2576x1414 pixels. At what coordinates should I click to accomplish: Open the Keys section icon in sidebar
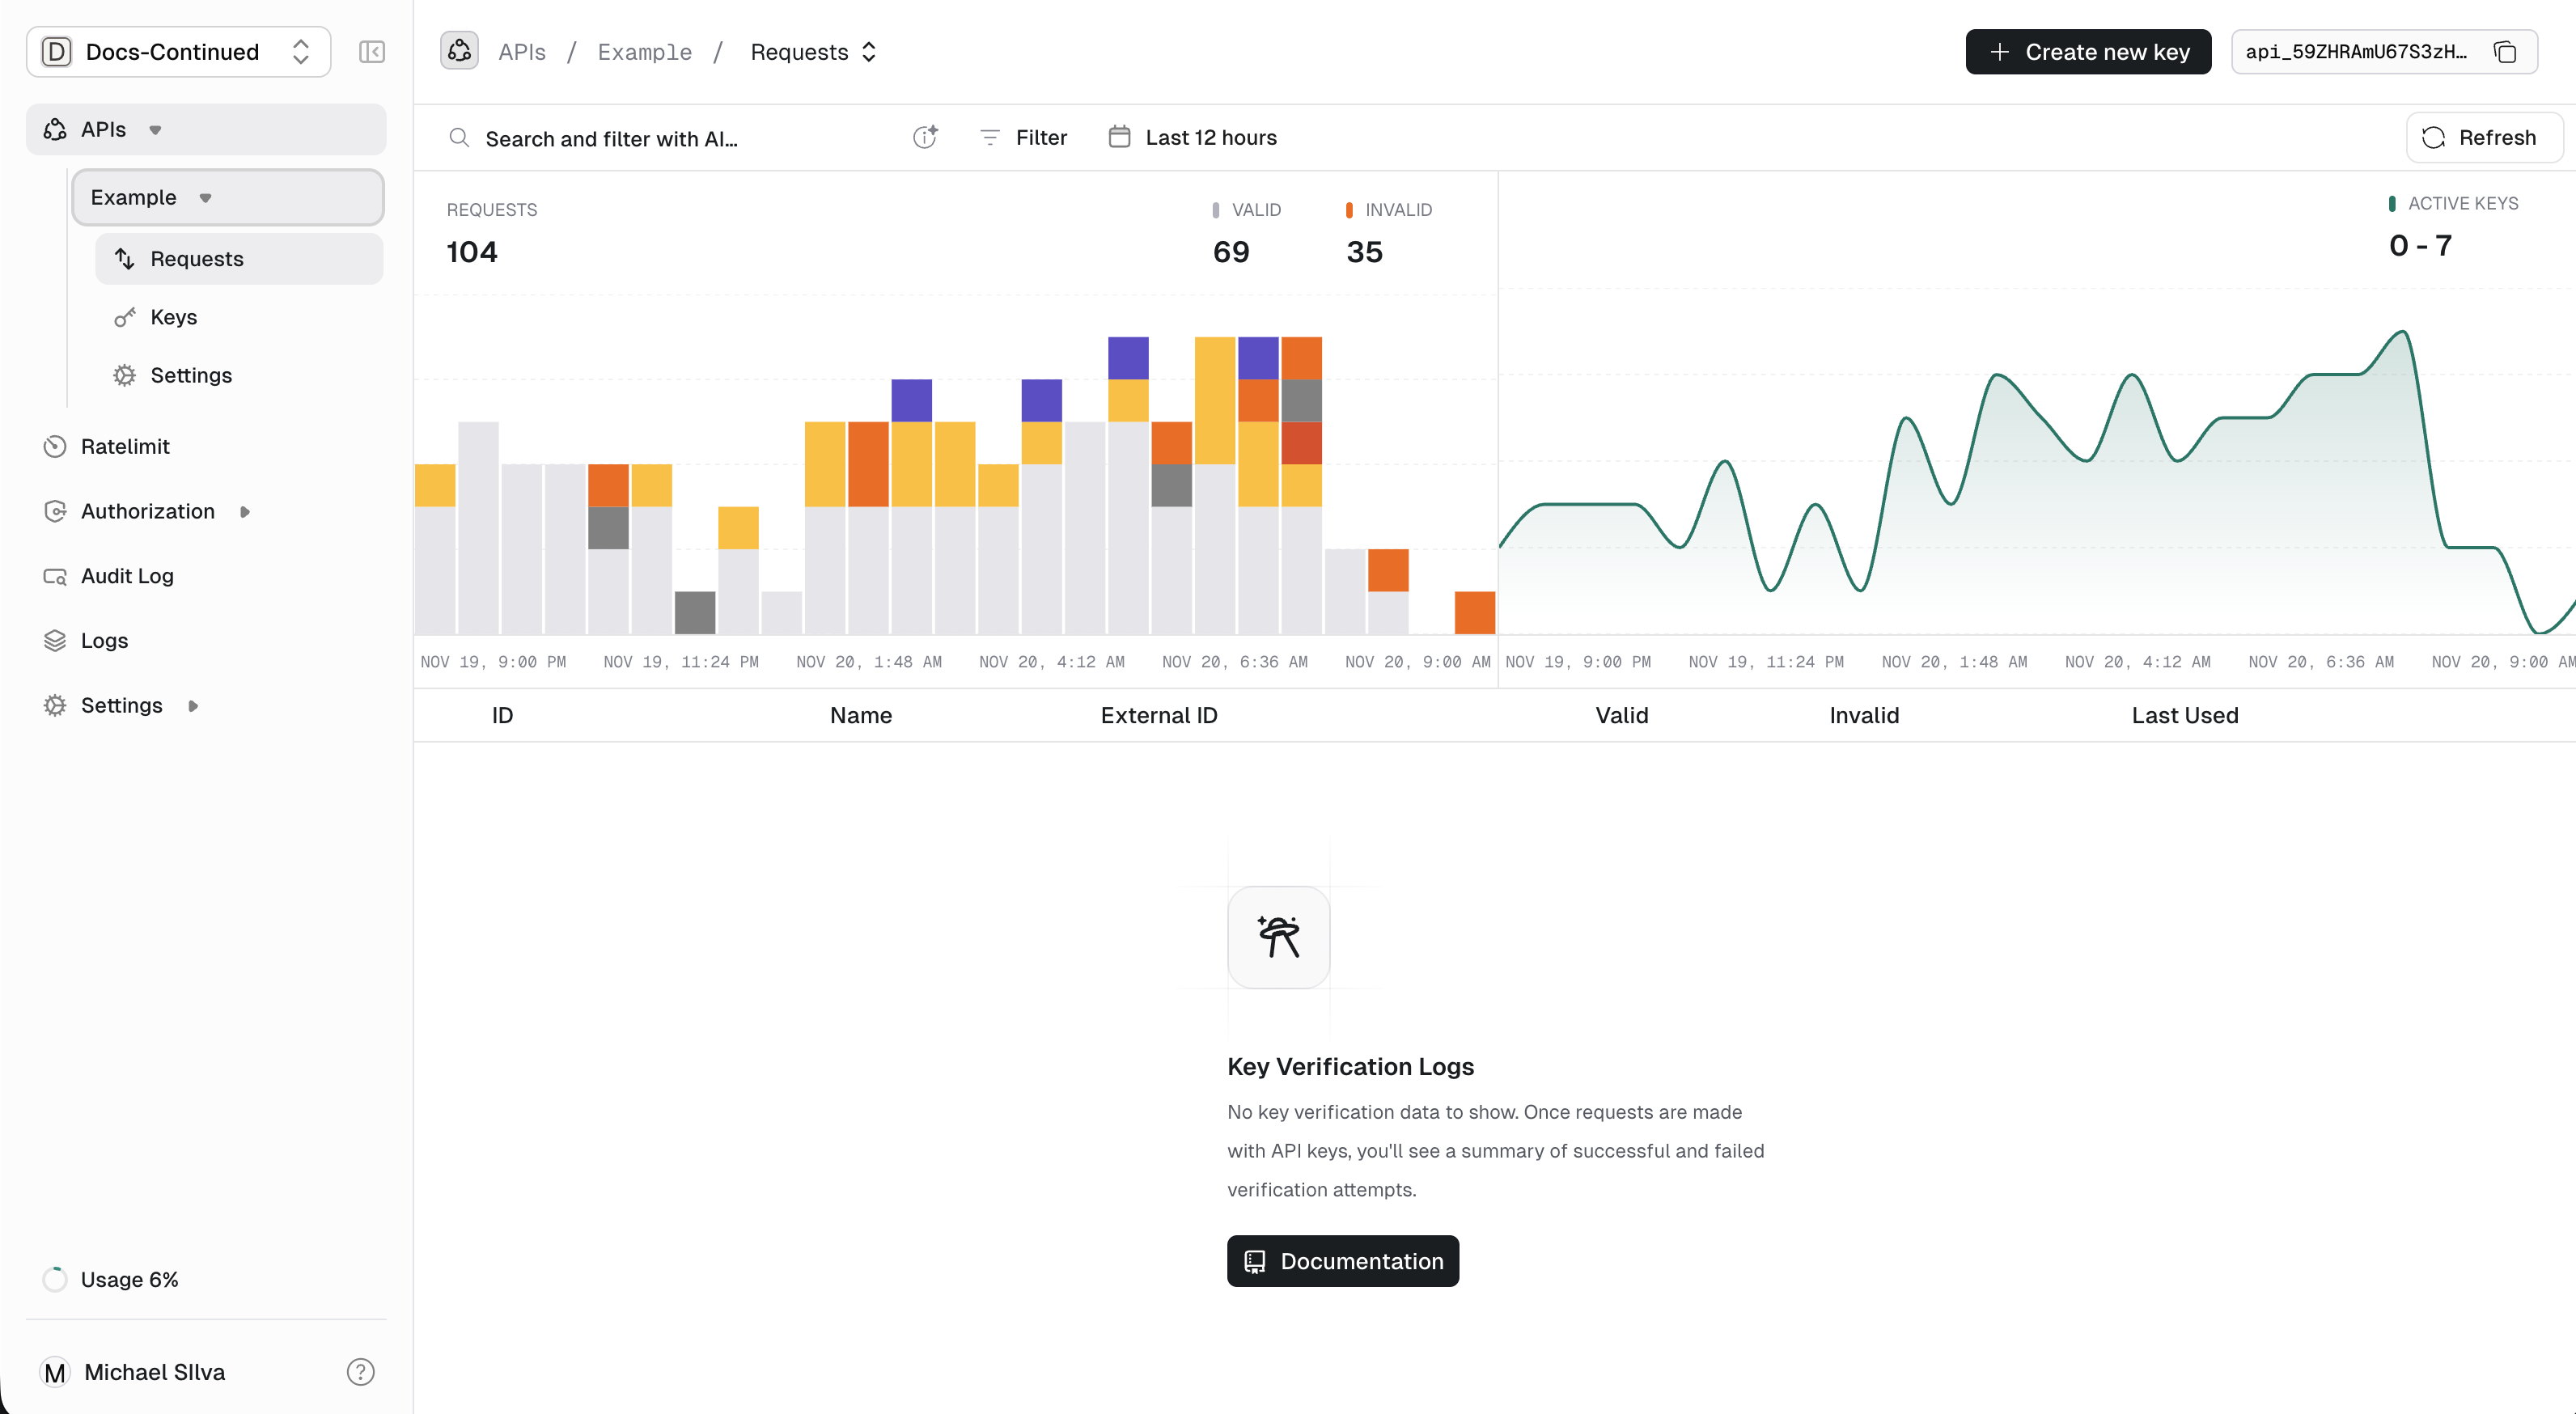pos(124,317)
